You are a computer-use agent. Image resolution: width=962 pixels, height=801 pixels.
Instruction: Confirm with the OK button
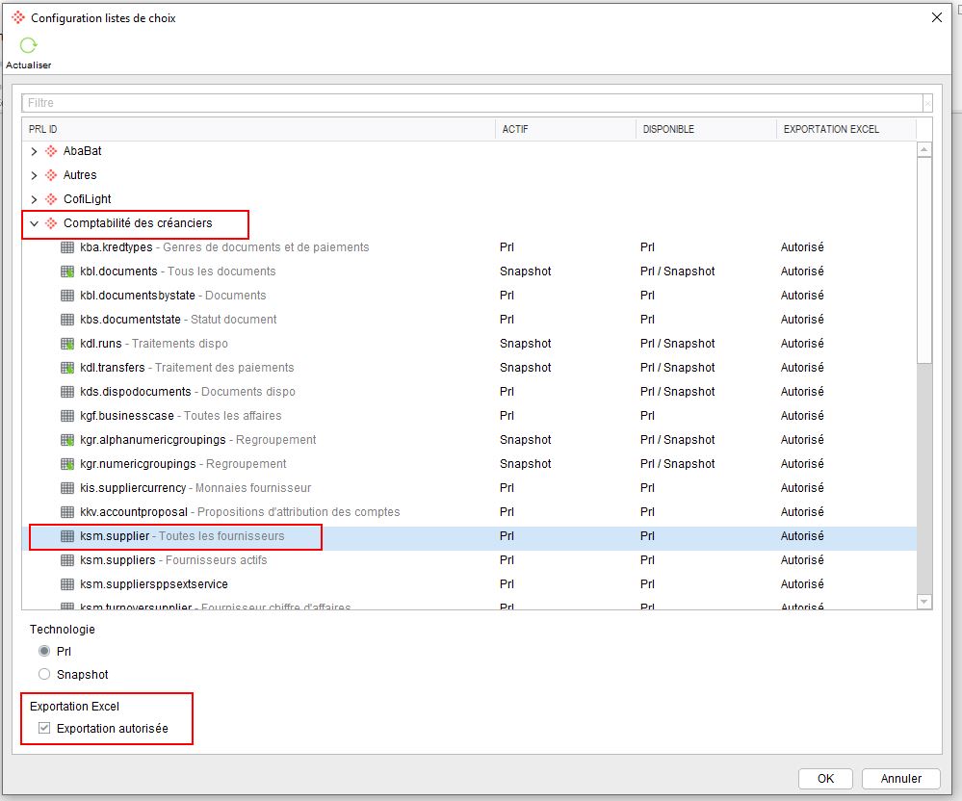(825, 778)
